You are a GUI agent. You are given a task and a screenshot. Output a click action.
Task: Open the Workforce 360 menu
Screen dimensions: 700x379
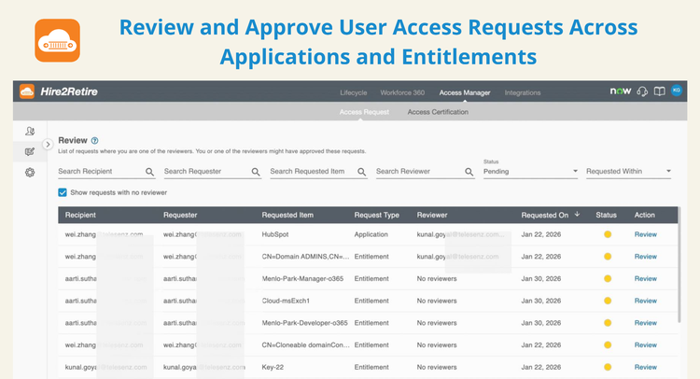pyautogui.click(x=402, y=92)
